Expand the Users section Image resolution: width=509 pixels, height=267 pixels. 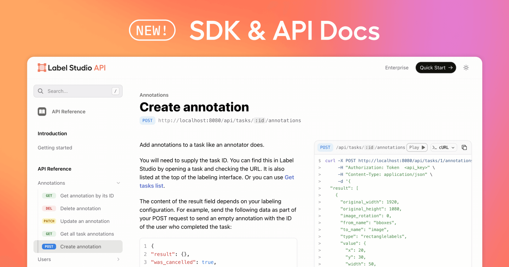click(x=118, y=259)
